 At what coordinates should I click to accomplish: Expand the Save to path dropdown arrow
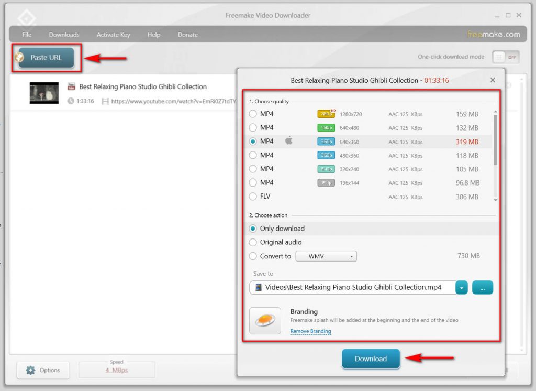462,288
